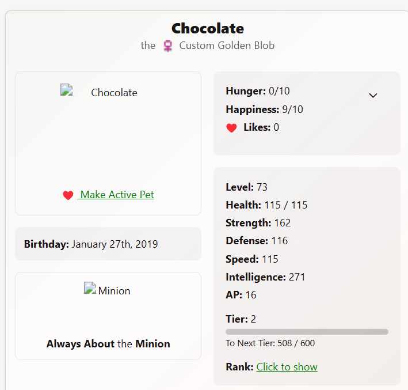Click the Custom Golden Blob species text
Viewport: 408px width, 390px height.
[x=227, y=46]
